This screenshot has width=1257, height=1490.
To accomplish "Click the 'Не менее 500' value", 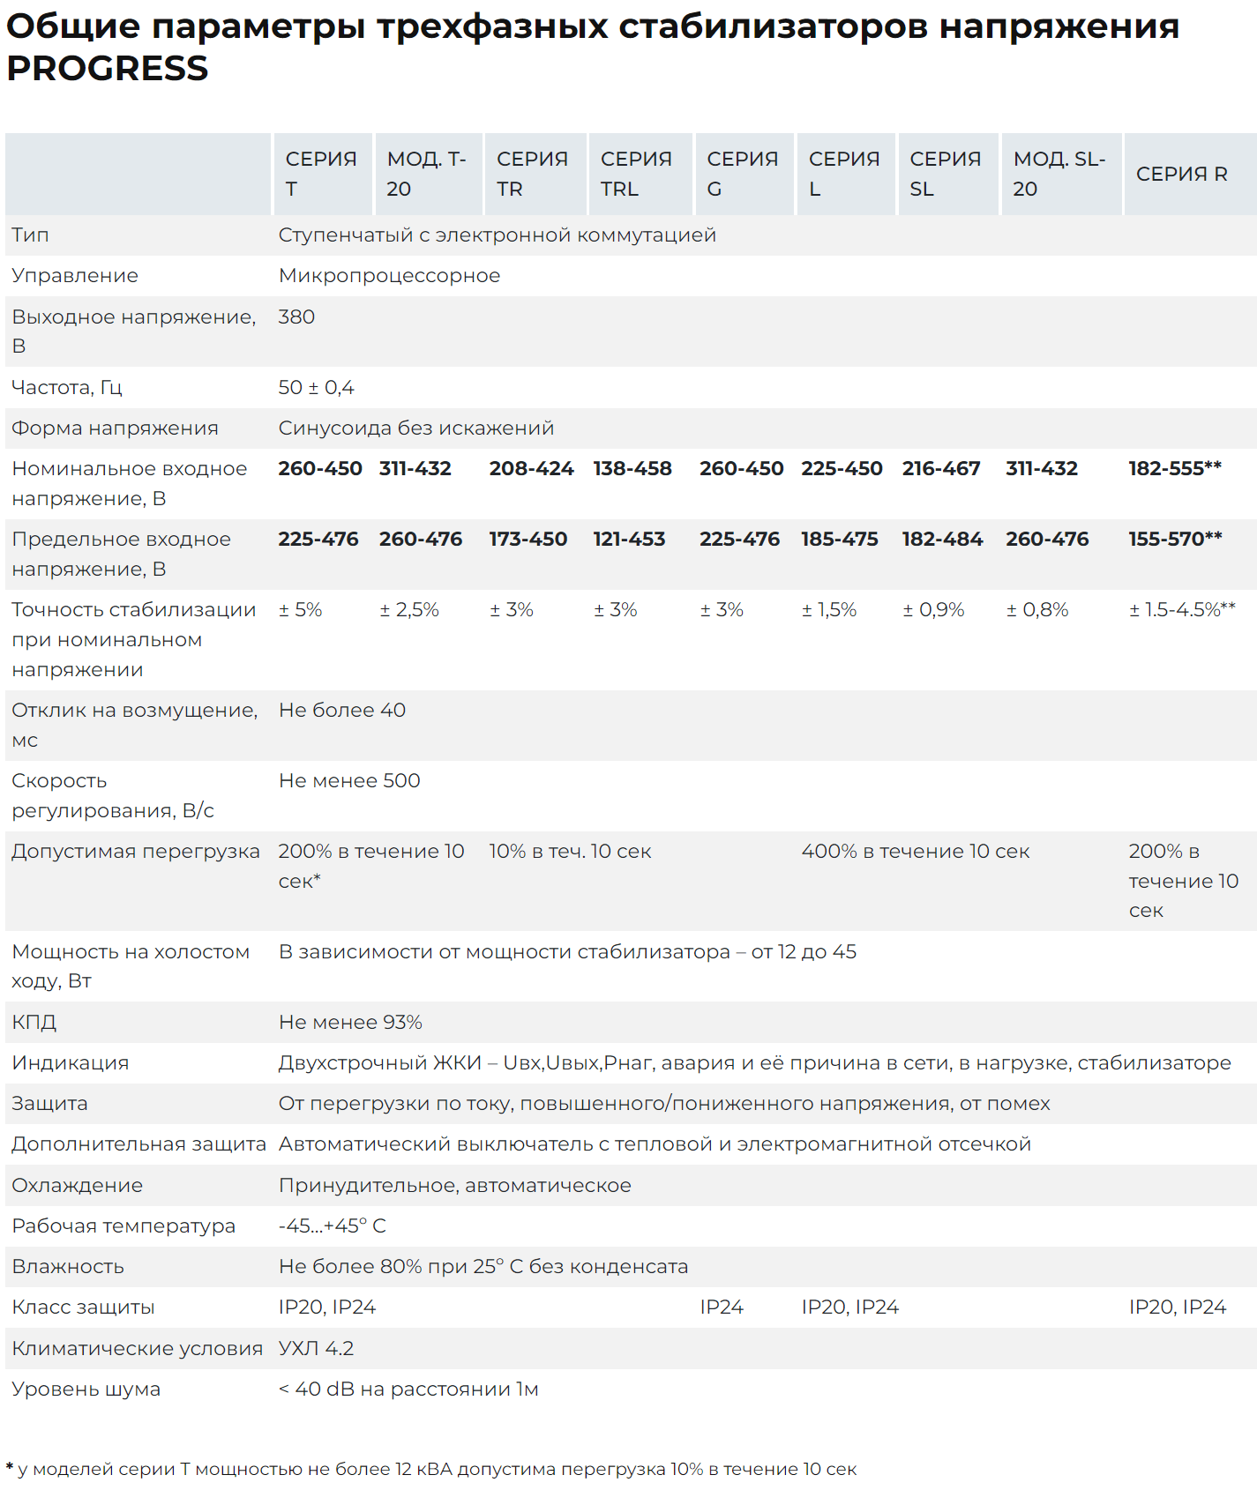I will point(349,781).
